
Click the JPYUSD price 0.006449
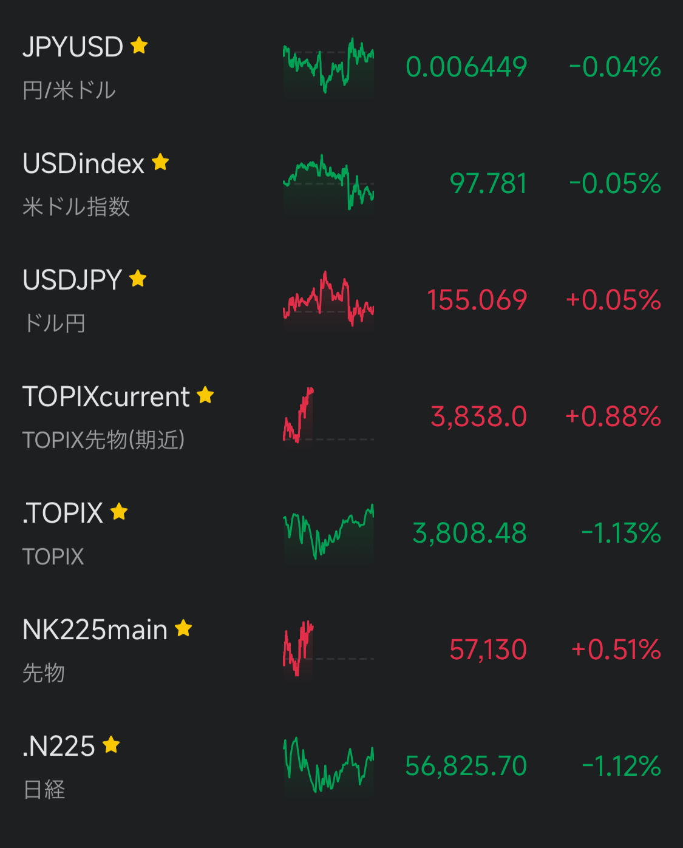click(466, 67)
